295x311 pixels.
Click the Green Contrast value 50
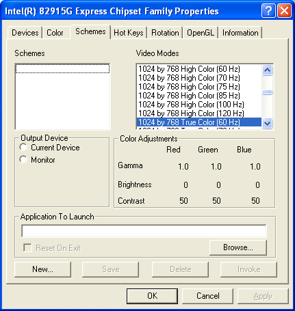point(216,201)
